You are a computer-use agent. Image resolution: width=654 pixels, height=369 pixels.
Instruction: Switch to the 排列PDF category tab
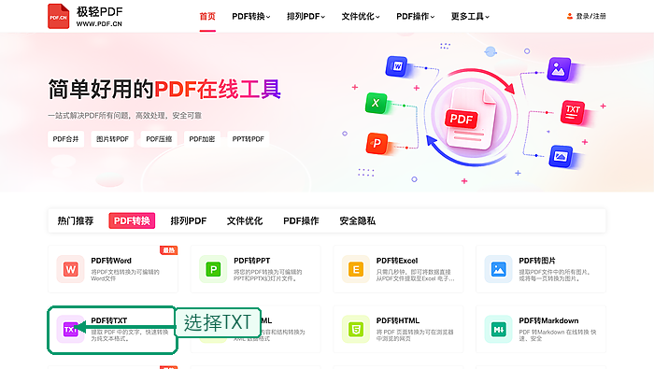pyautogui.click(x=189, y=220)
